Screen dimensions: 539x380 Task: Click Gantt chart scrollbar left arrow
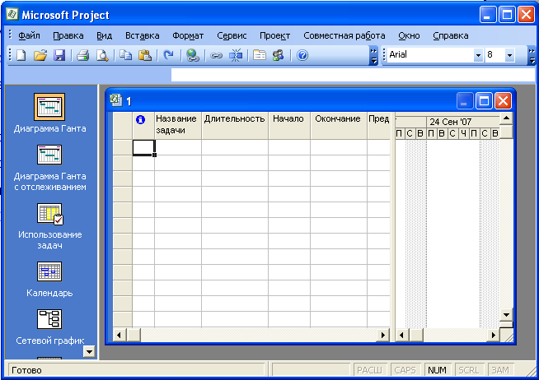(x=402, y=335)
